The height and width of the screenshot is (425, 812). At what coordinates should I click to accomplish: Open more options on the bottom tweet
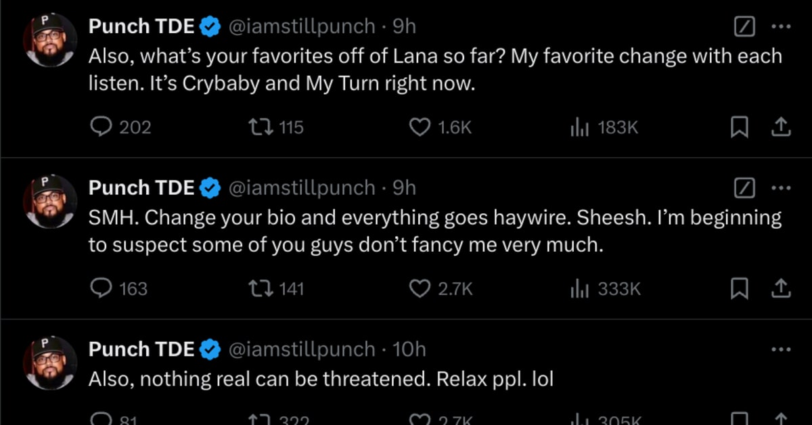[782, 349]
